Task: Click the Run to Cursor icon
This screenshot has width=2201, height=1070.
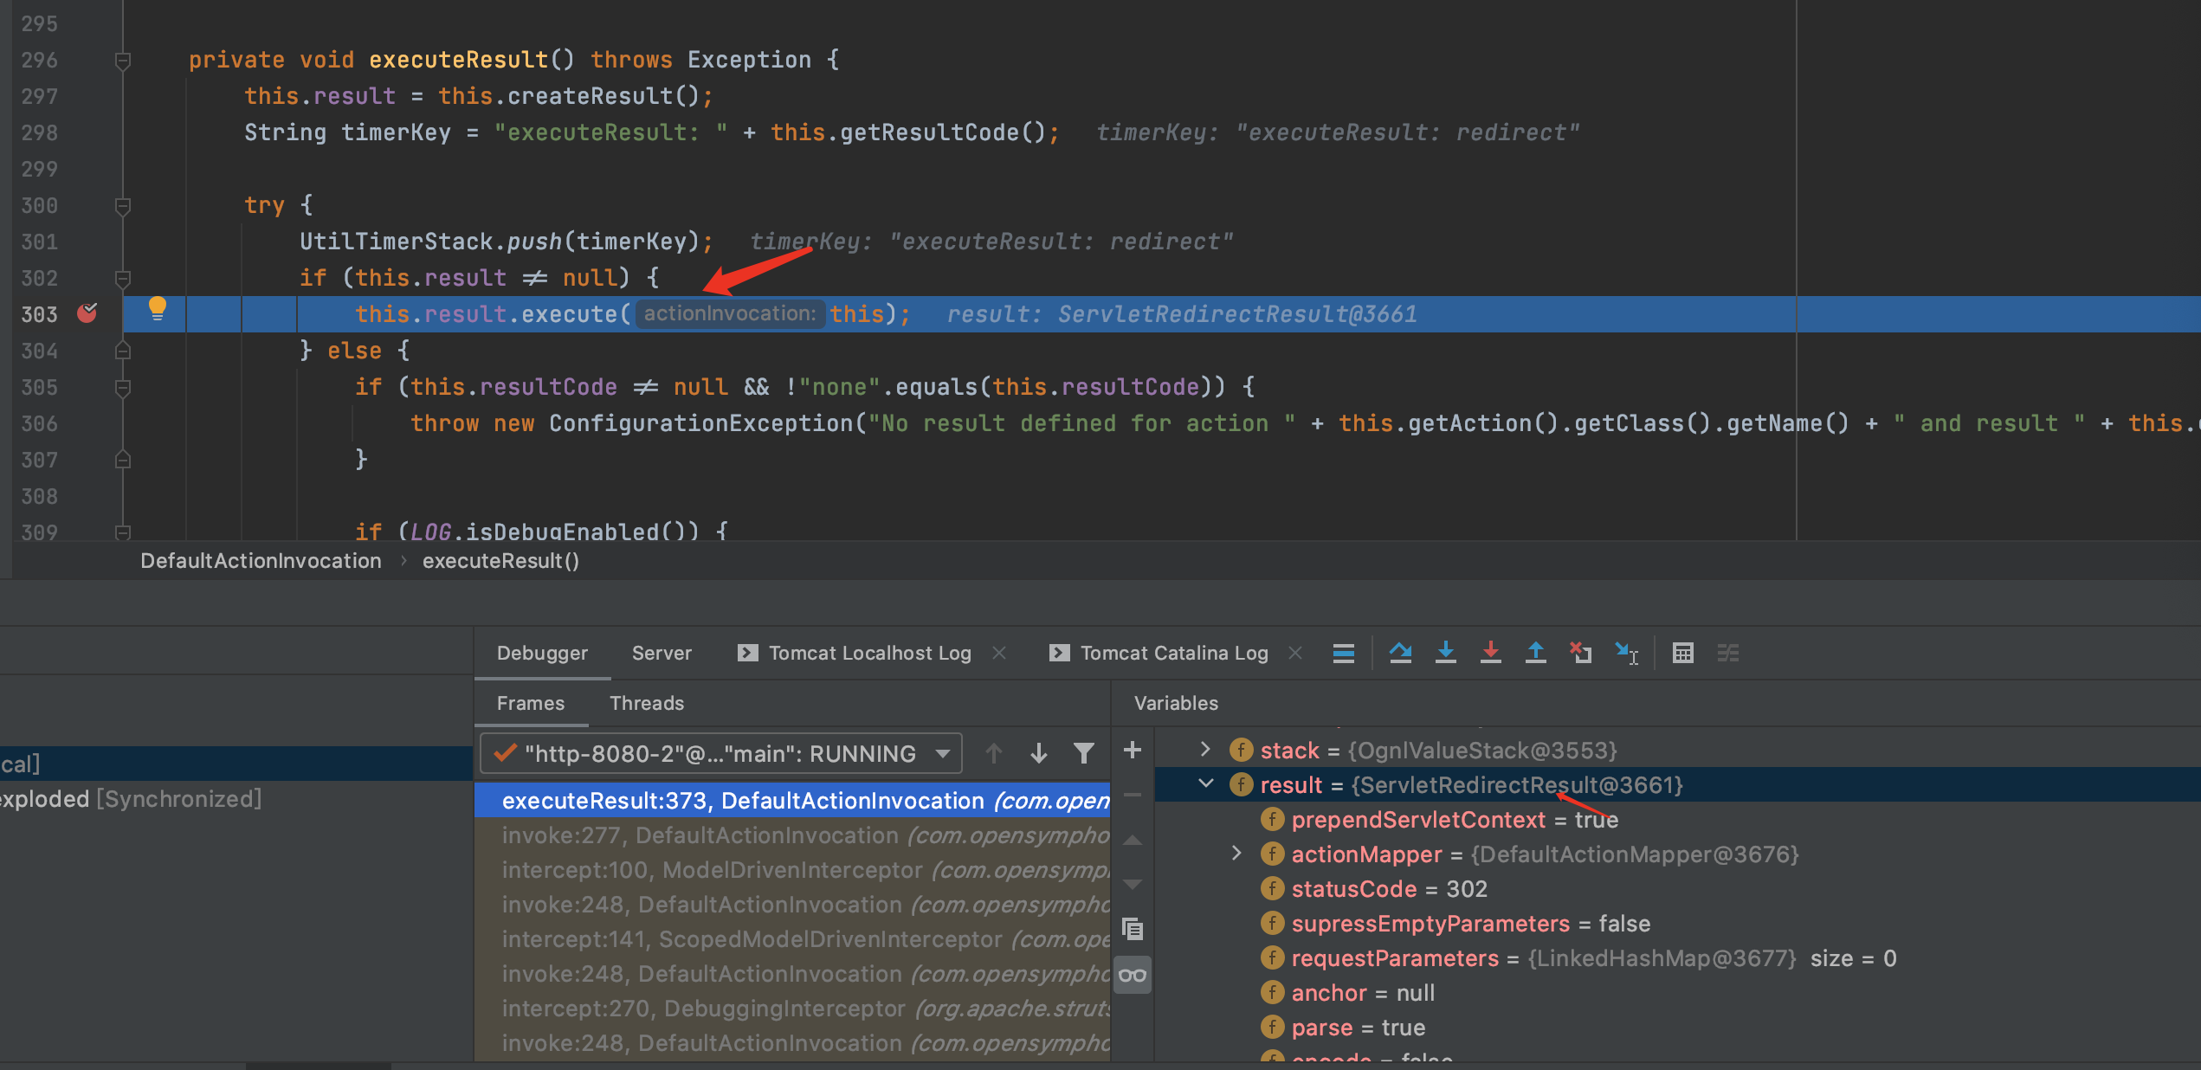Action: click(1626, 653)
